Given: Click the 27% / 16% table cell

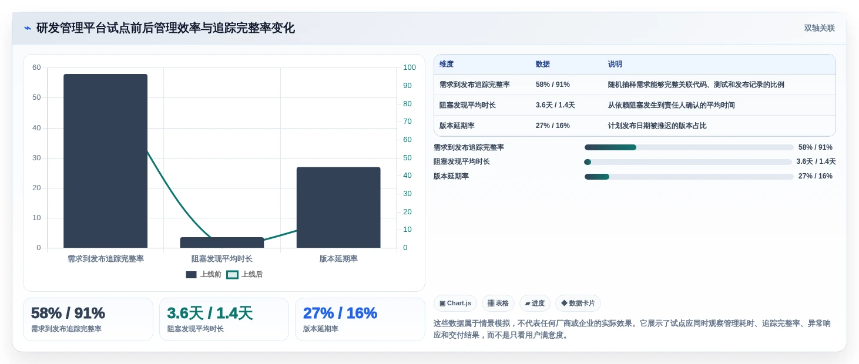Looking at the screenshot, I should pyautogui.click(x=553, y=126).
